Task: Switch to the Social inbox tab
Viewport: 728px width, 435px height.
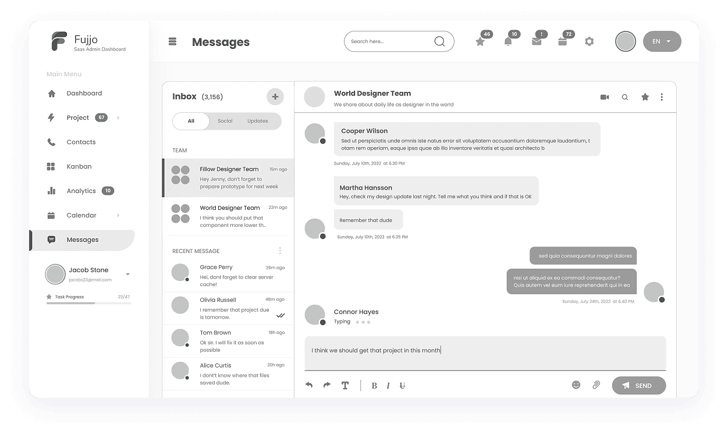Action: click(225, 121)
